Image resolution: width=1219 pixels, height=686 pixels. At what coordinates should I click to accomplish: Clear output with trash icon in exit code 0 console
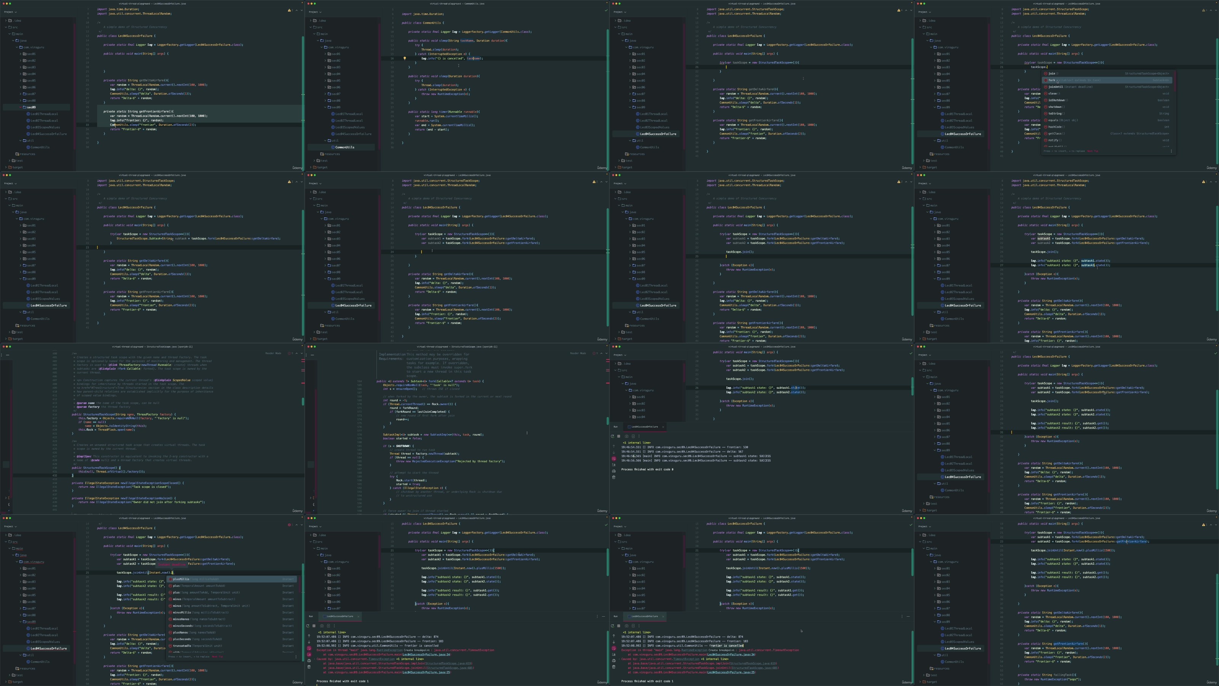614,477
